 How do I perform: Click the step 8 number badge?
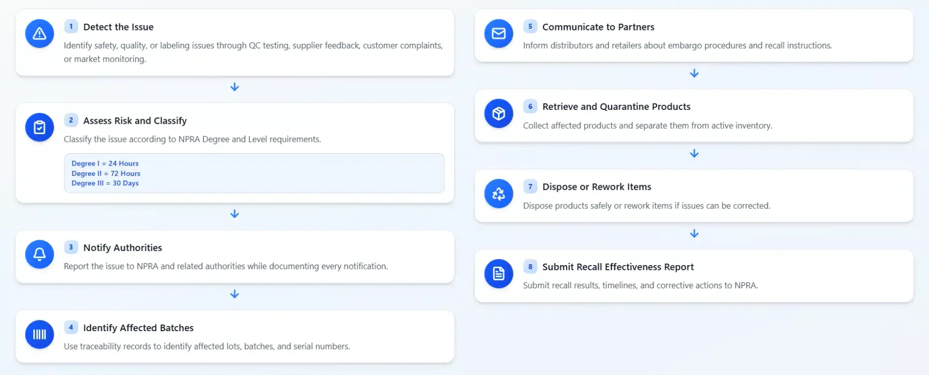pyautogui.click(x=530, y=266)
